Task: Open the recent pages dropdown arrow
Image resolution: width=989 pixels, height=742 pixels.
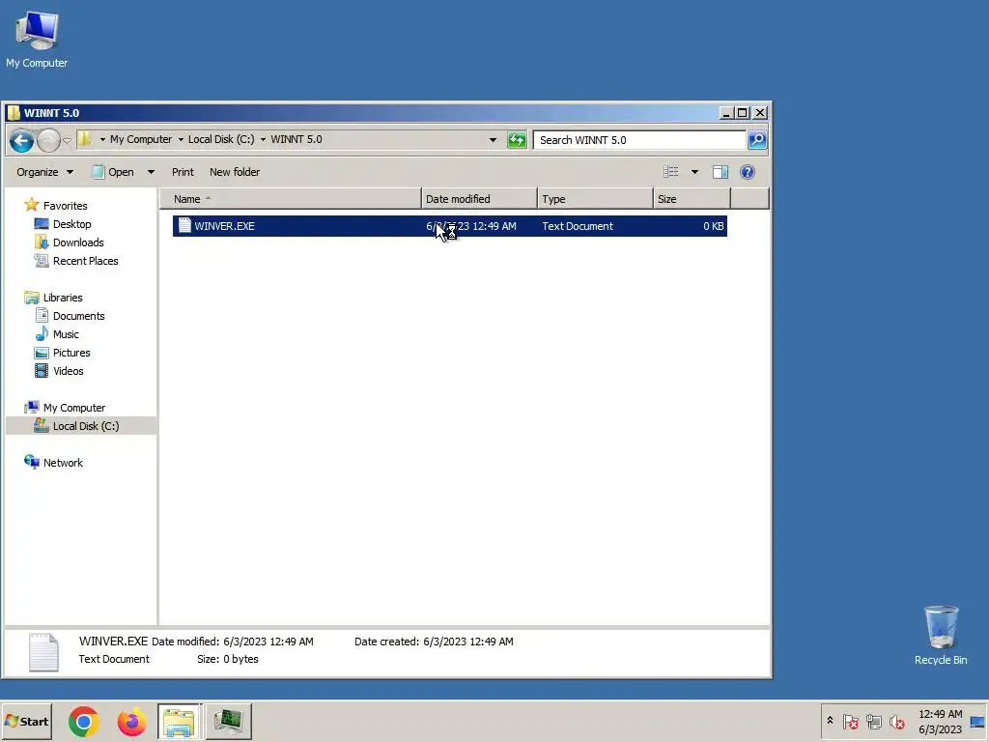Action: tap(67, 140)
